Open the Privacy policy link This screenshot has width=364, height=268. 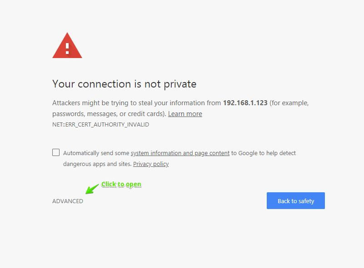coord(151,164)
